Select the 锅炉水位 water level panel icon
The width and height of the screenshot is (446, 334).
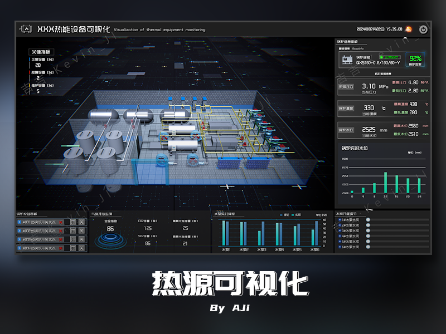tap(346, 130)
